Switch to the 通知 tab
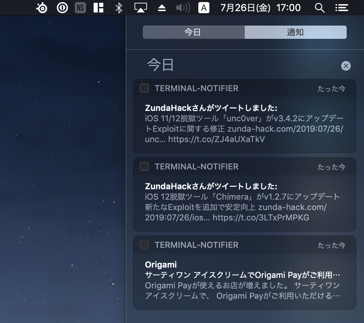The height and width of the screenshot is (323, 364). pyautogui.click(x=295, y=32)
